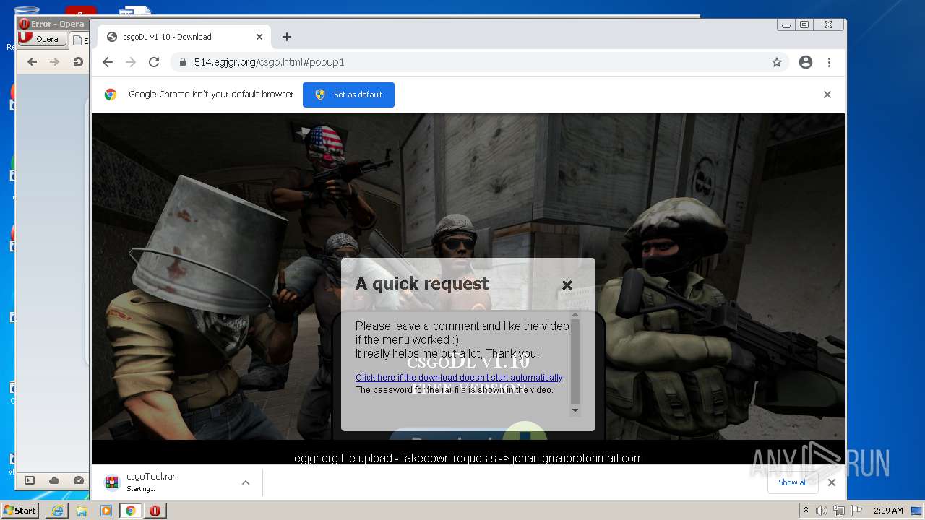The image size is (925, 520).
Task: Open a new Chrome tab
Action: (x=287, y=37)
